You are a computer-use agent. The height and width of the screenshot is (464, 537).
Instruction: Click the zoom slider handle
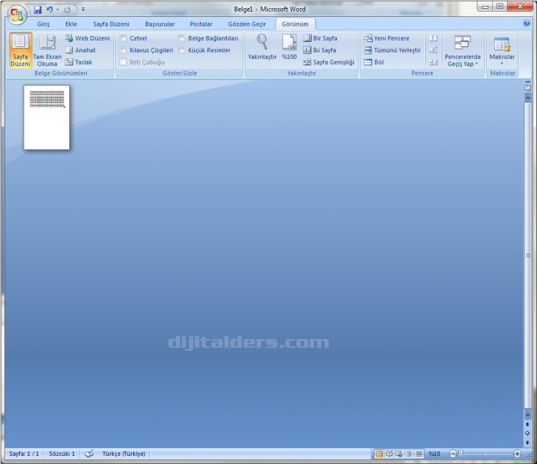(460, 454)
